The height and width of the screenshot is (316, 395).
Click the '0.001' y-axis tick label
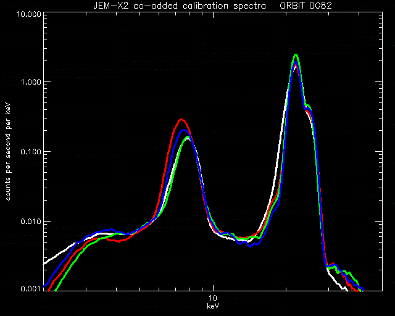(31, 289)
